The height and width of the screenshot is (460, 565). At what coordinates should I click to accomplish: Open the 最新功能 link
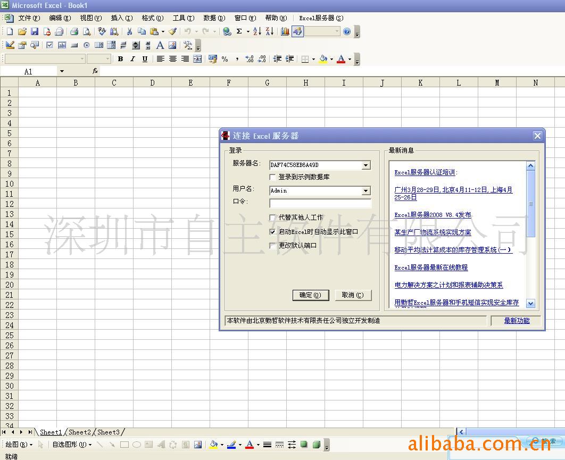pyautogui.click(x=517, y=321)
